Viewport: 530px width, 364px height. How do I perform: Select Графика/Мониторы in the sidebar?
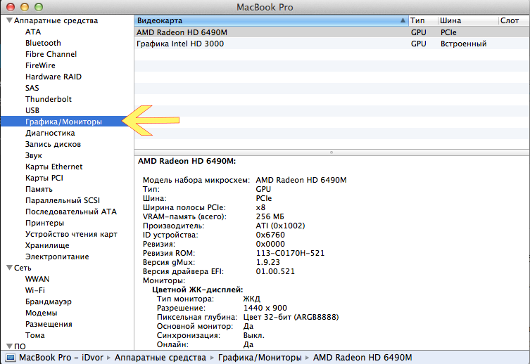tap(63, 122)
